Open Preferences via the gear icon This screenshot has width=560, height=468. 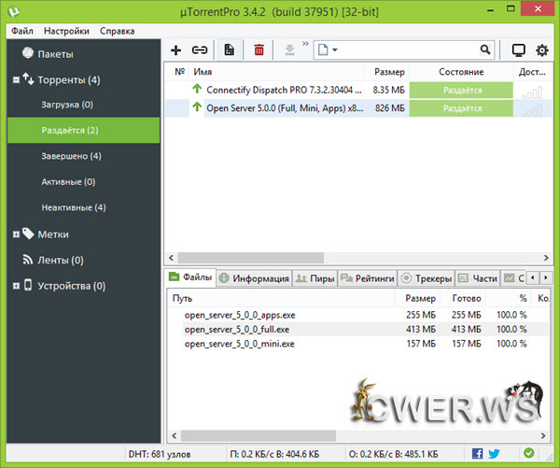pos(541,50)
